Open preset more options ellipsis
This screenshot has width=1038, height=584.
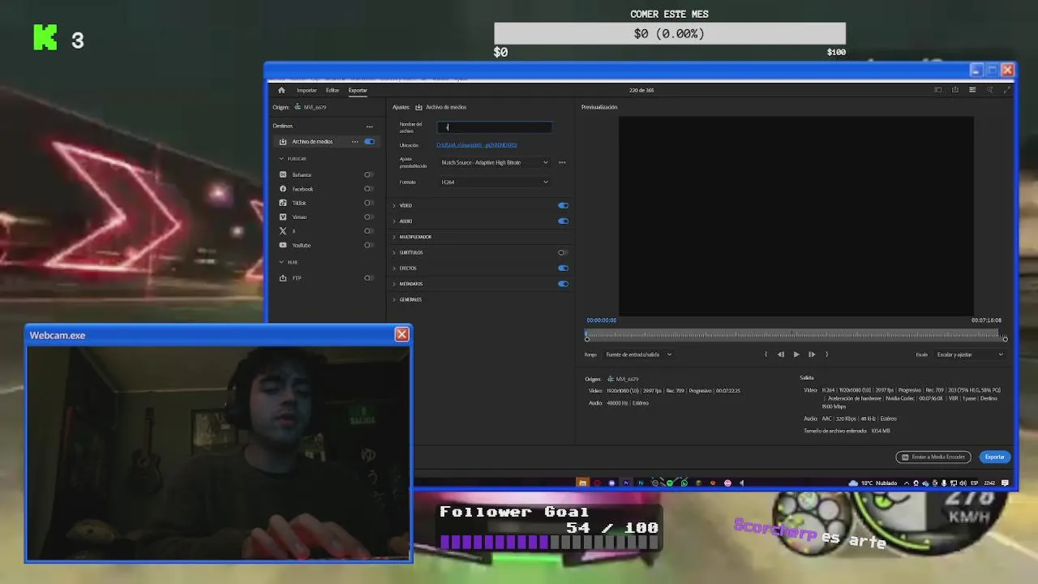[x=562, y=162]
